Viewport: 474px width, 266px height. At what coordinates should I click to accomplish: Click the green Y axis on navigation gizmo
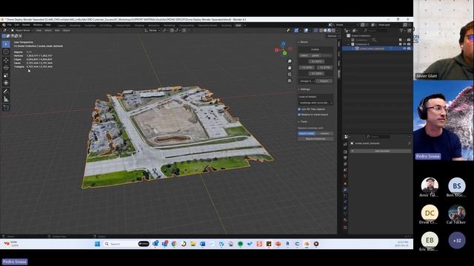coord(284,53)
